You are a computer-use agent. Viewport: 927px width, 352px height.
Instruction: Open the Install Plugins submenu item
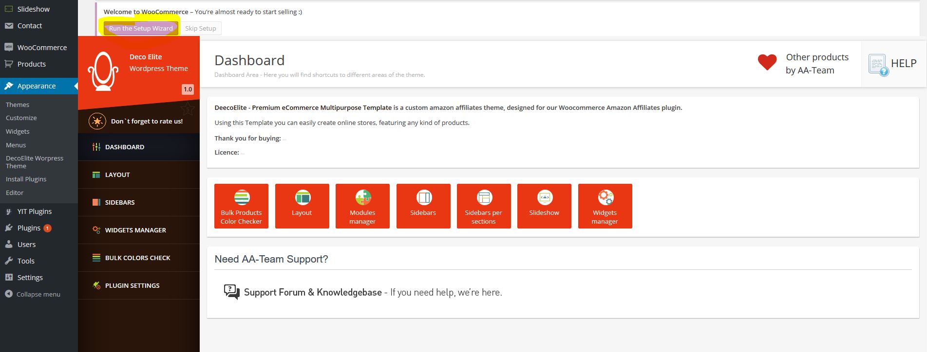26,179
